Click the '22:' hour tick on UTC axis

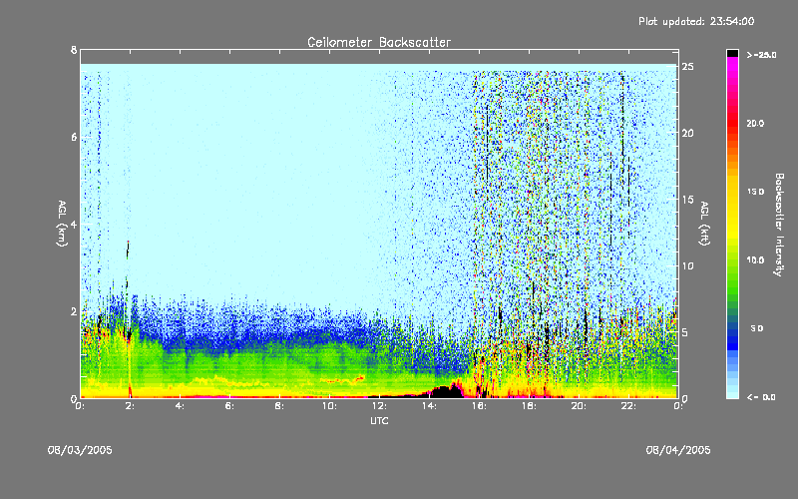(628, 406)
